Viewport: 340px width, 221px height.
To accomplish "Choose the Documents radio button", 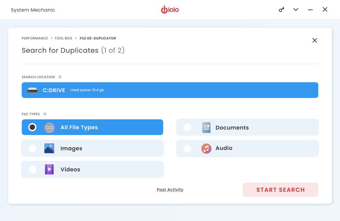I will (187, 128).
